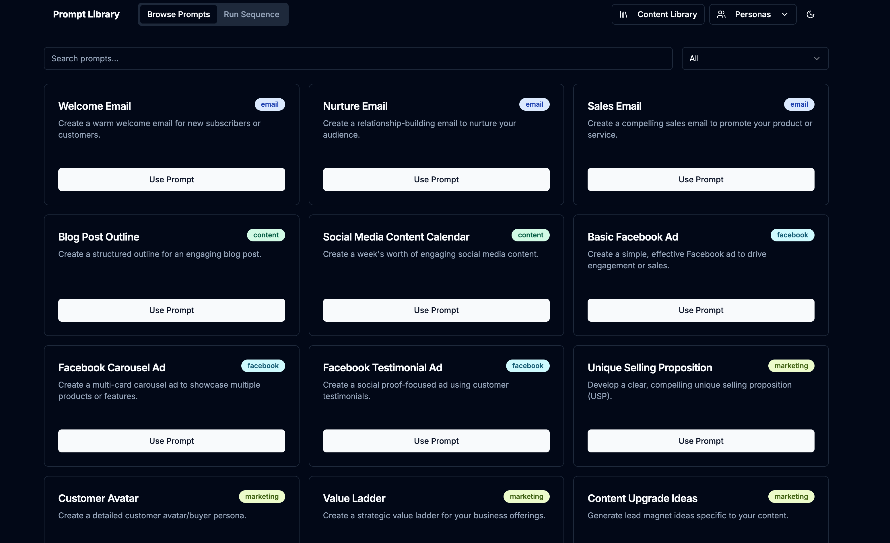Click the Prompt Library title
The image size is (890, 543).
tap(86, 14)
